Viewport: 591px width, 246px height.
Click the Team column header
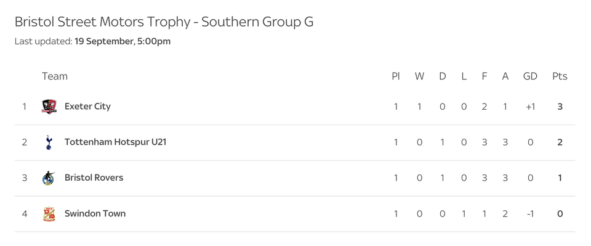point(55,76)
